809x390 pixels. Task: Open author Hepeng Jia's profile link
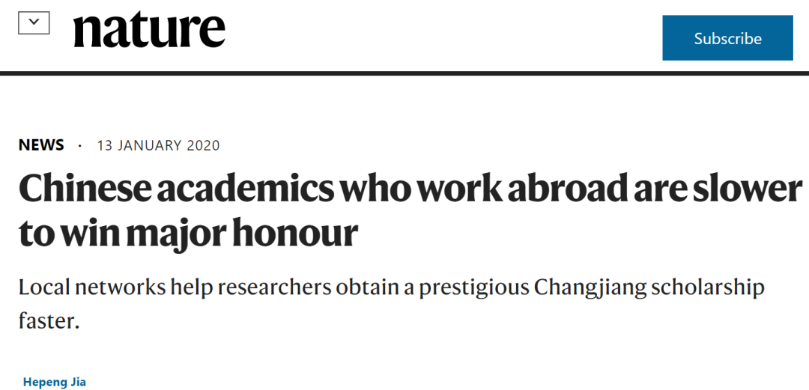[55, 382]
